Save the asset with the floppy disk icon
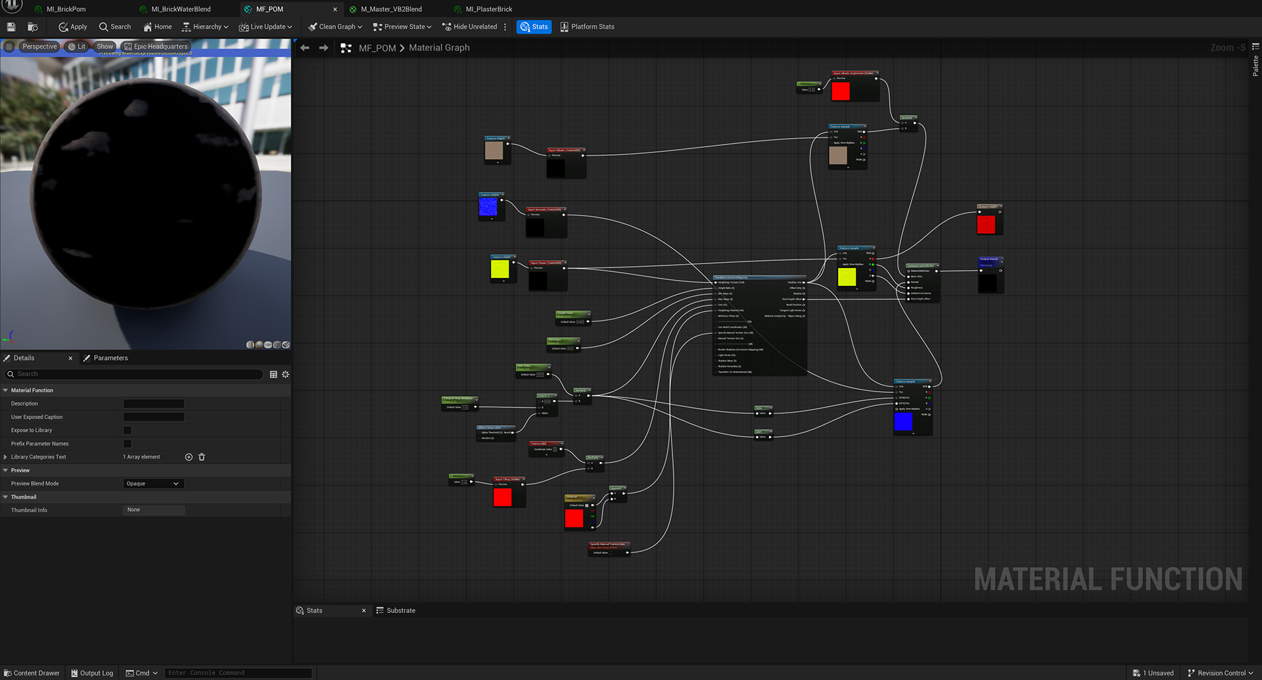Image resolution: width=1262 pixels, height=680 pixels. (x=11, y=27)
